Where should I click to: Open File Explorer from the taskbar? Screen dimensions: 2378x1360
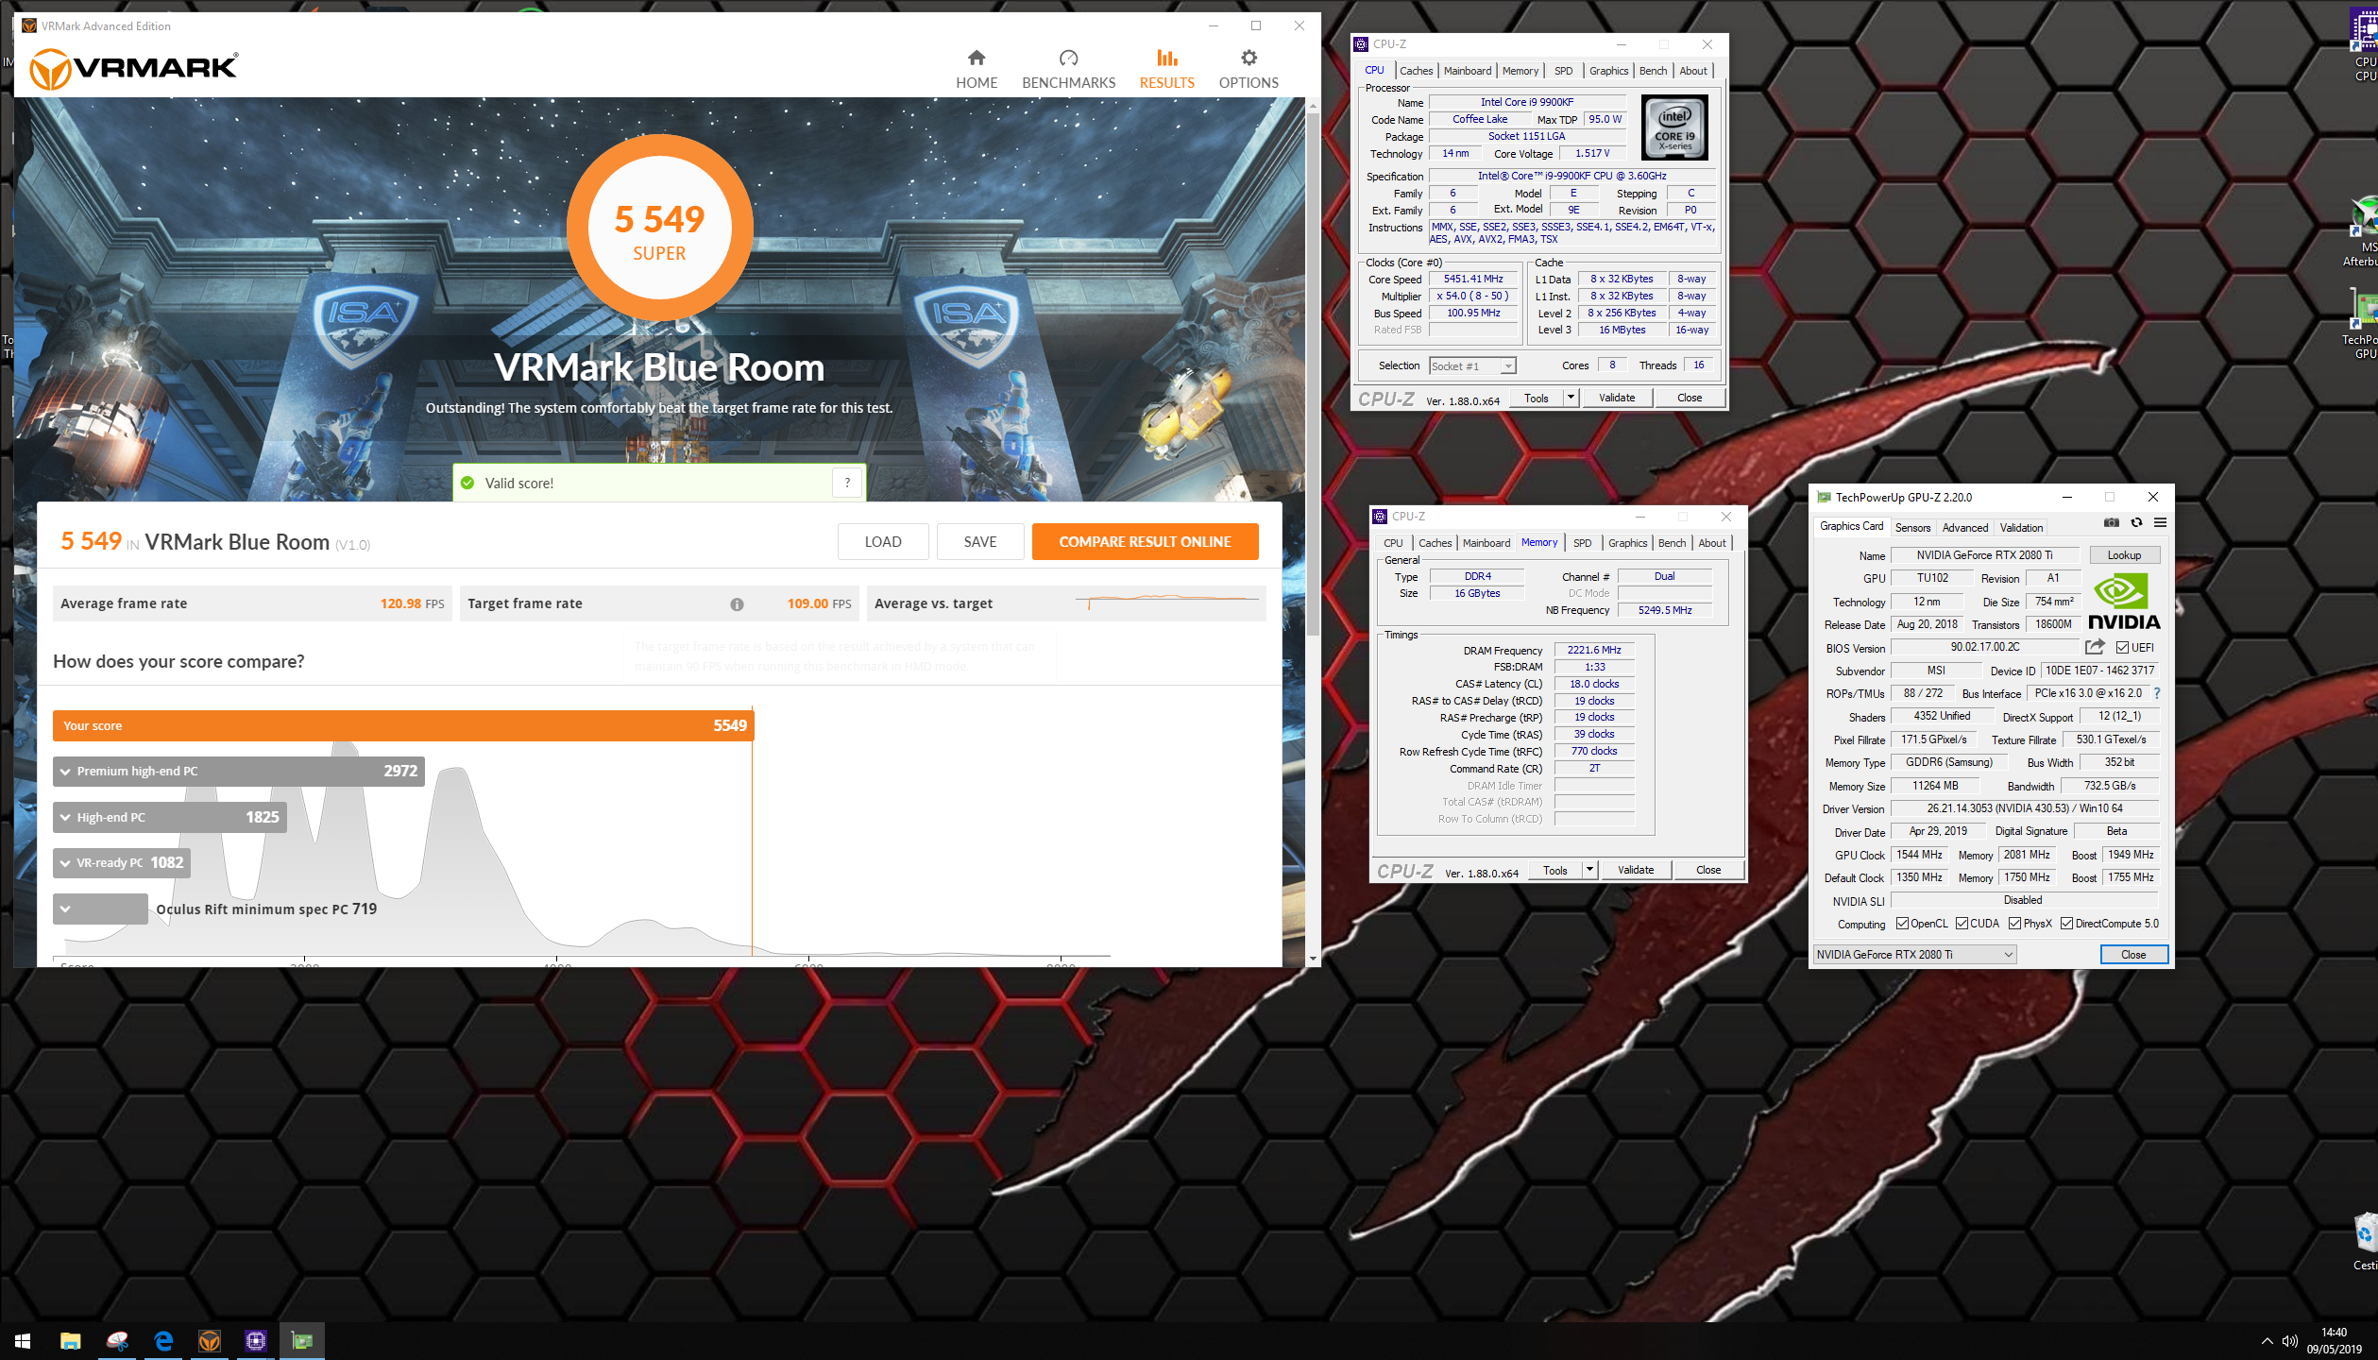[71, 1340]
